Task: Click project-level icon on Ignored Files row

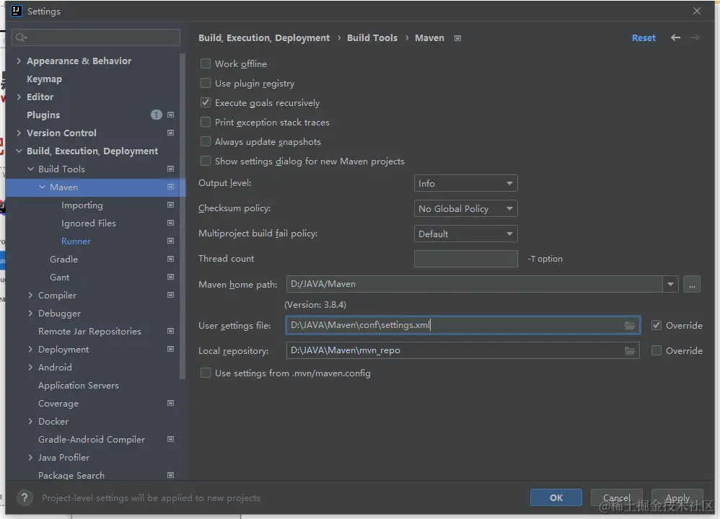Action: click(170, 223)
